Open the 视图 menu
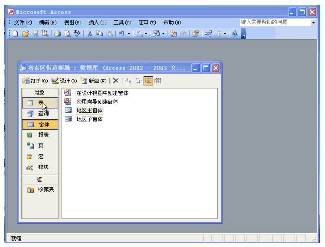 (x=72, y=22)
